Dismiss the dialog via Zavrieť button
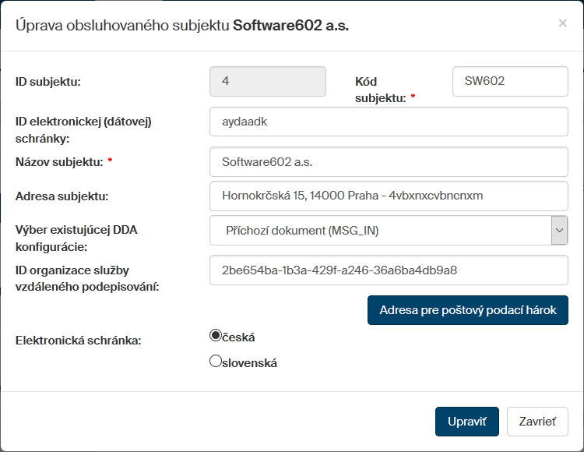Screen dimensions: 584x452 click(x=537, y=422)
